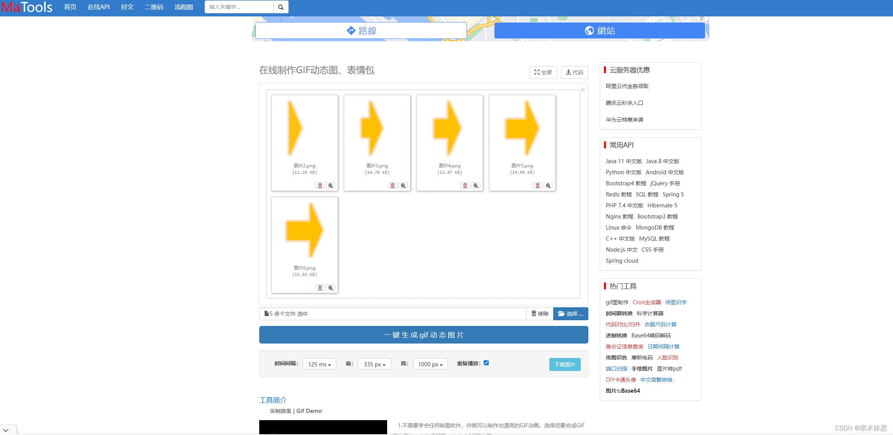Close the upload area with X icon
This screenshot has width=893, height=435.
583,90
